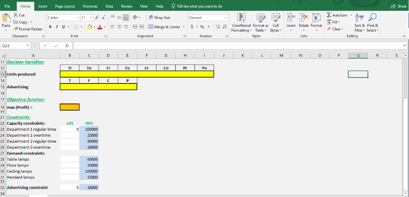This screenshot has height=197, width=409.
Task: Open Sort & Filter menu
Action: click(359, 23)
